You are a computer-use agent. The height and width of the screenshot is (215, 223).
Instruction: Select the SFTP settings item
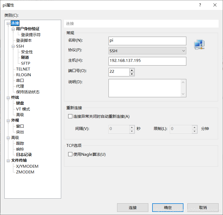pyautogui.click(x=25, y=63)
